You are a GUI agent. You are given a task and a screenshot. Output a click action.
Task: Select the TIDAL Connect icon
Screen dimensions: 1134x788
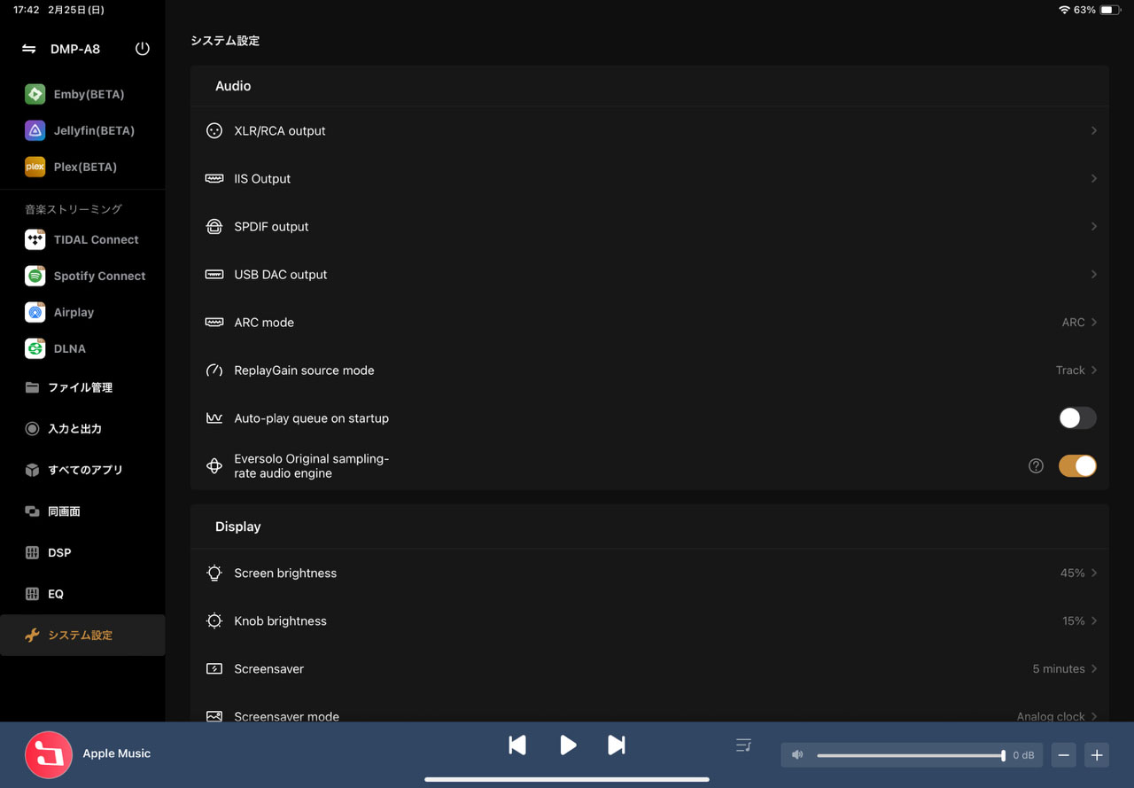[35, 239]
